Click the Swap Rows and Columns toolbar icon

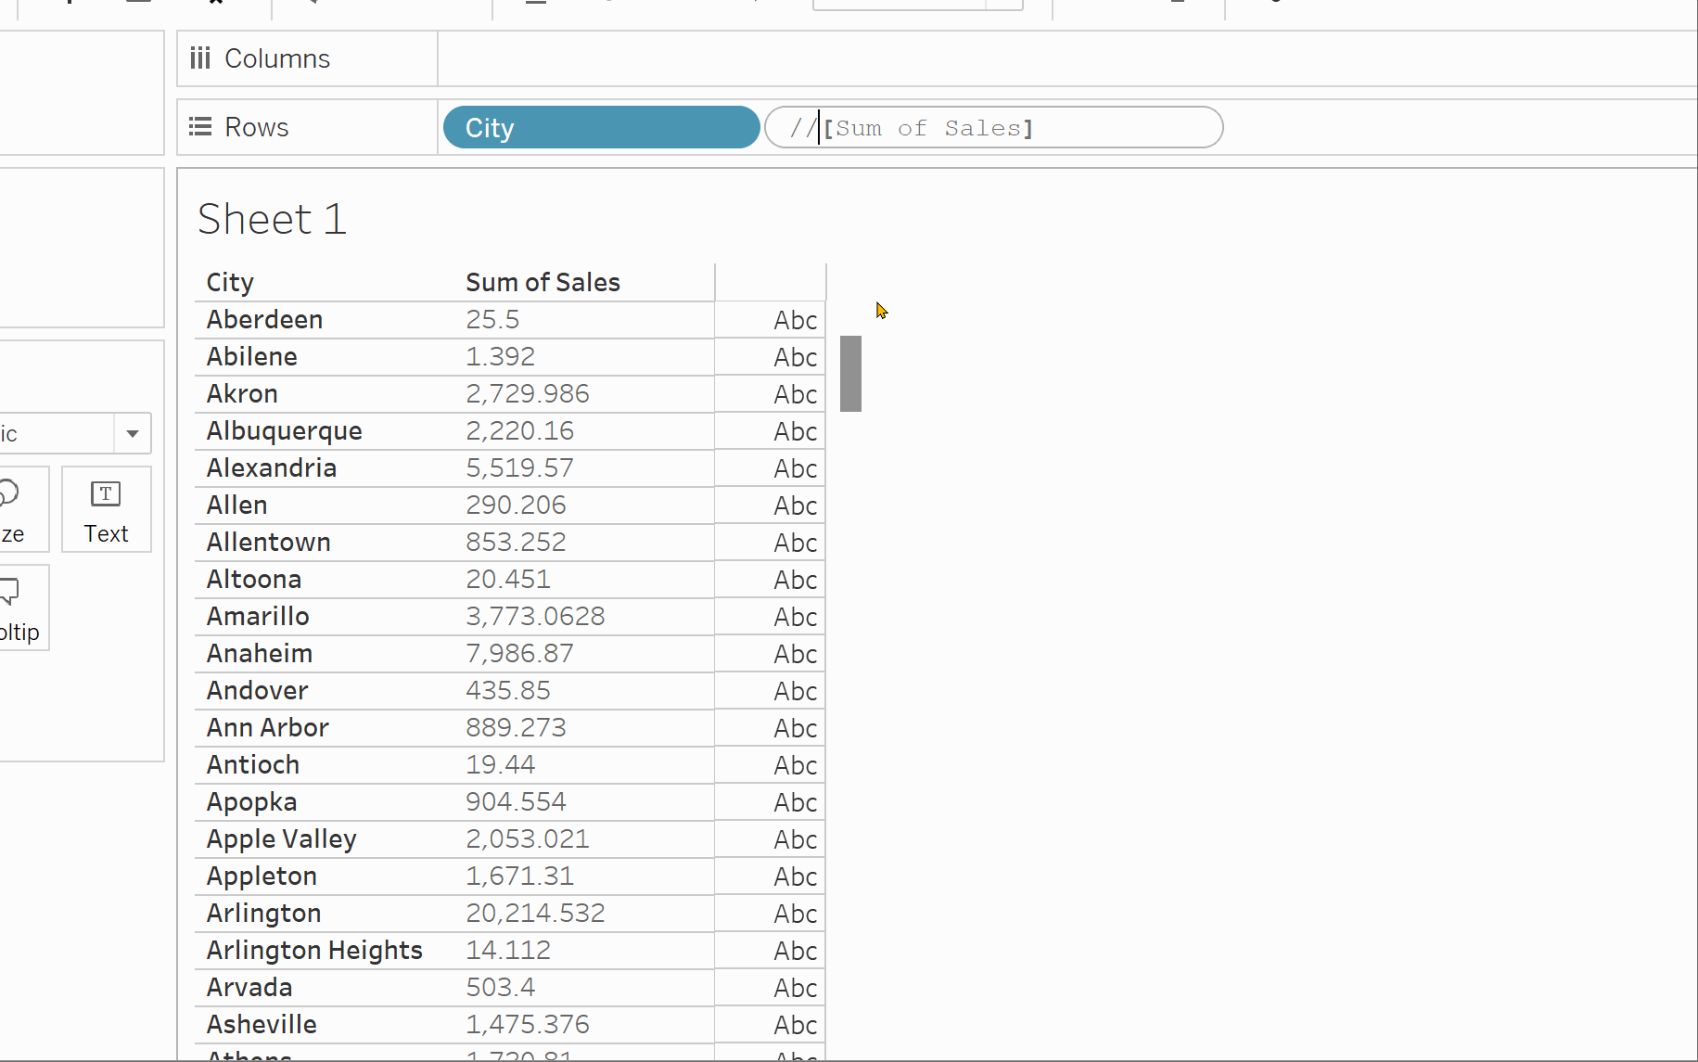(607, 5)
